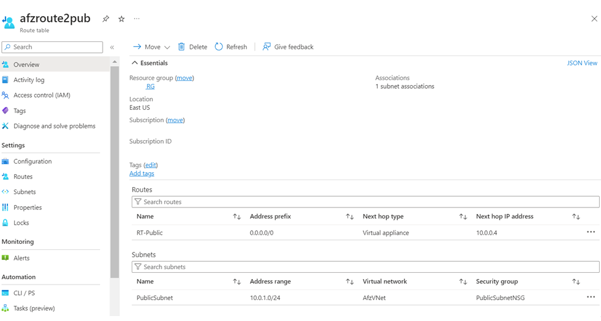601x321 pixels.
Task: Collapse the left sidebar with double chevron
Action: point(112,48)
